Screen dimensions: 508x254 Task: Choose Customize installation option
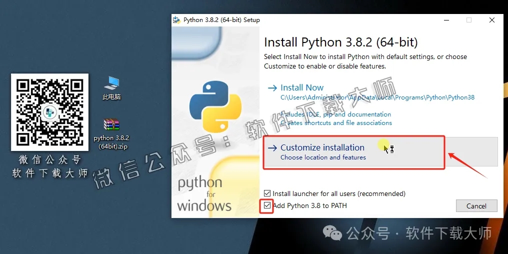[x=380, y=152]
